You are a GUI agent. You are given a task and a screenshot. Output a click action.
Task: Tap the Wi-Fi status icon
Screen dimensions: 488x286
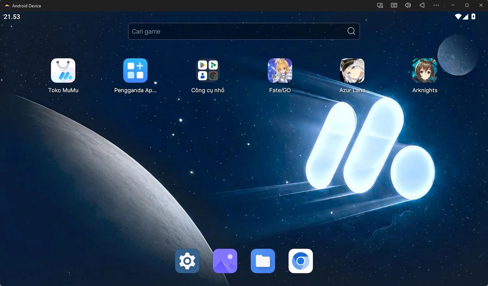458,17
